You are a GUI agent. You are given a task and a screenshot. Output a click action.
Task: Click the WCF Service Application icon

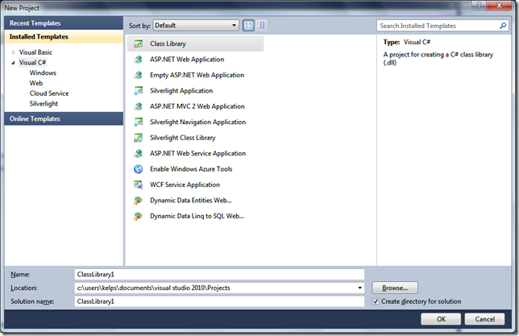[x=139, y=185]
